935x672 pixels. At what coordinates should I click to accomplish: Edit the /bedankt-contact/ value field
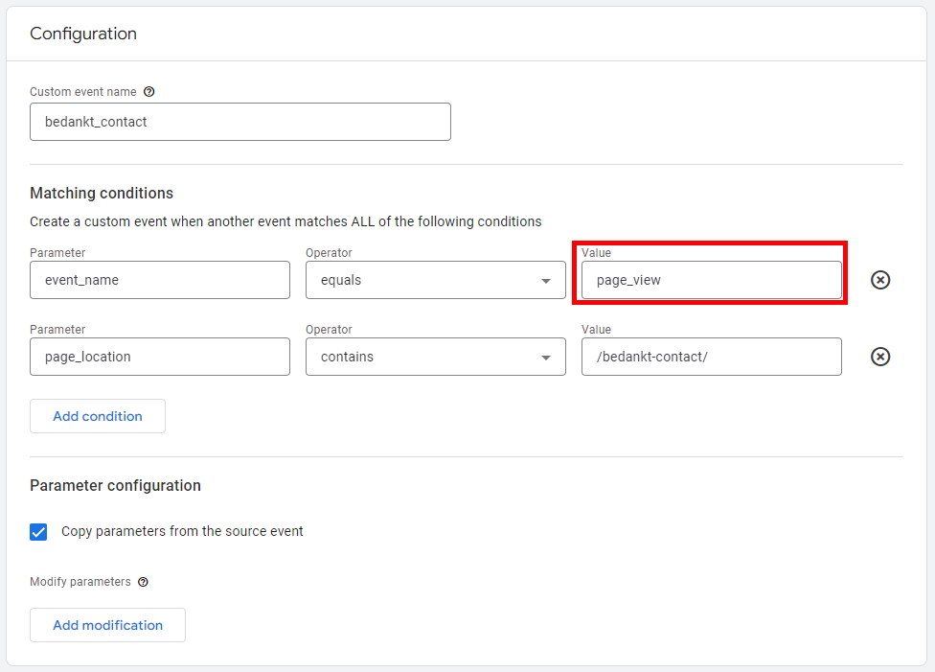[711, 357]
